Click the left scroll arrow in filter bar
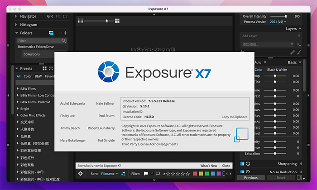317x190 pixels. pos(226,174)
